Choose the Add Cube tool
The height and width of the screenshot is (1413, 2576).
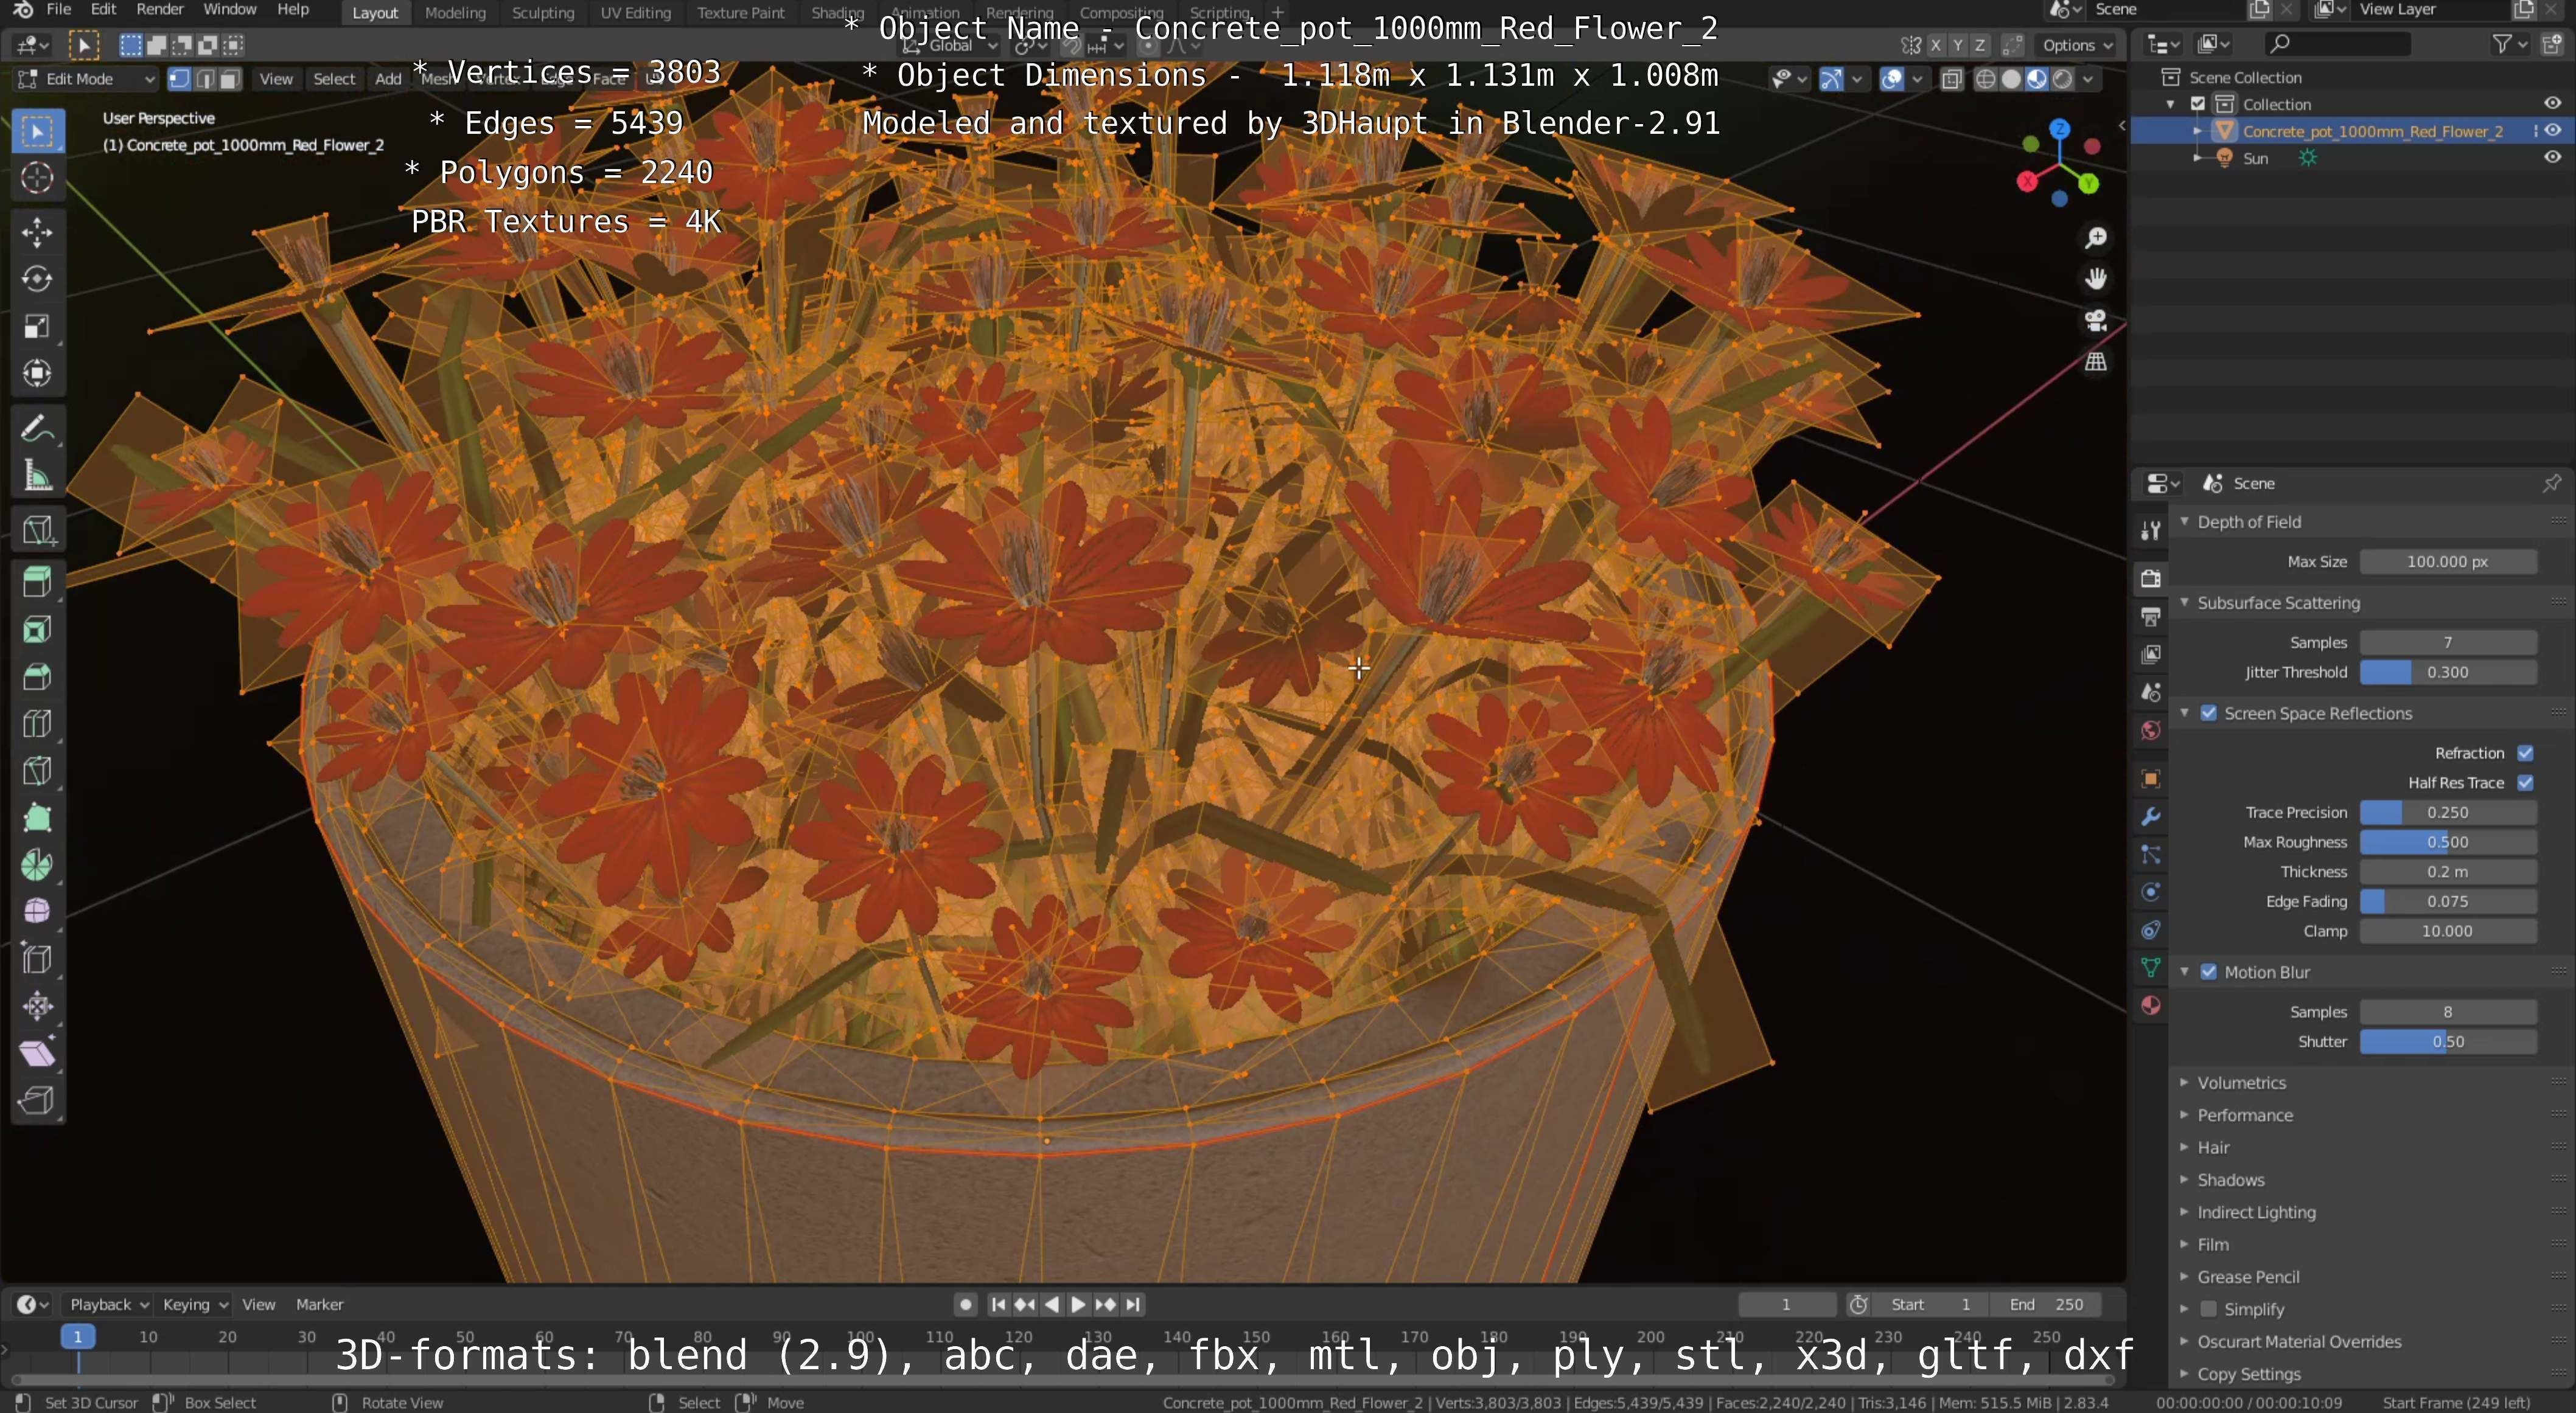37,530
